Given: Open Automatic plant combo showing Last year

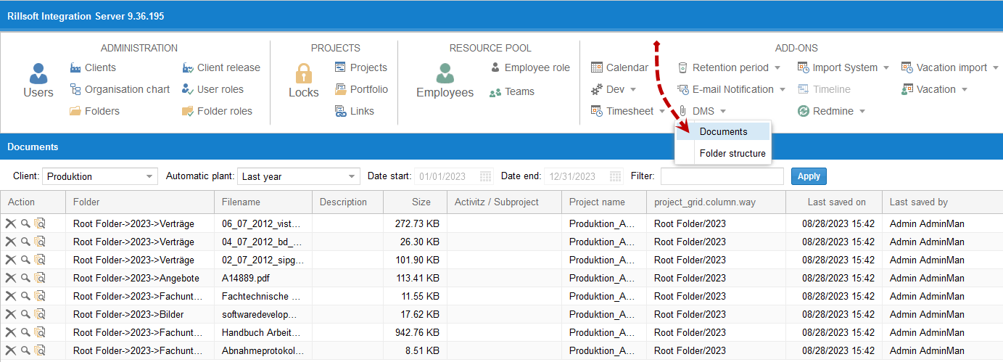Looking at the screenshot, I should 299,176.
